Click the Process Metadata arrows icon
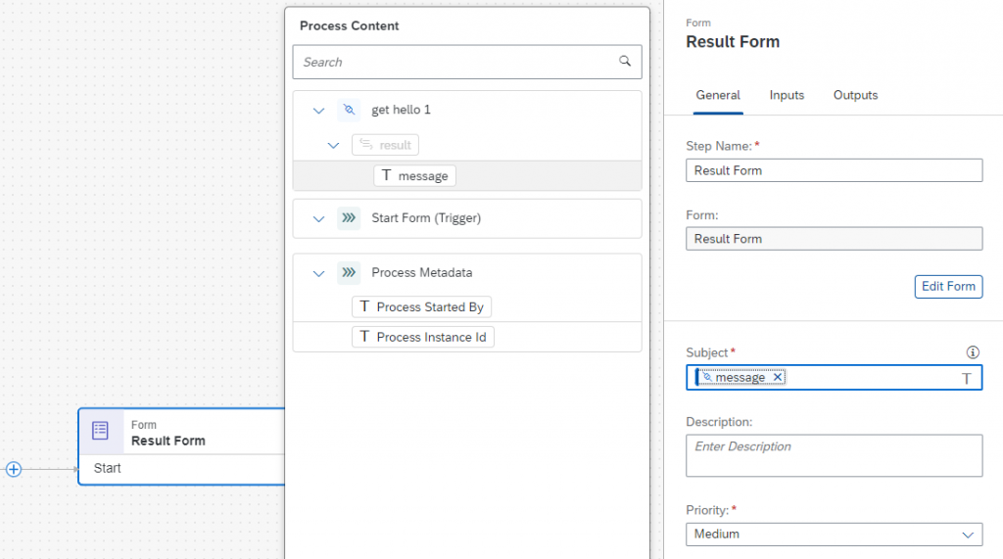 (x=349, y=273)
